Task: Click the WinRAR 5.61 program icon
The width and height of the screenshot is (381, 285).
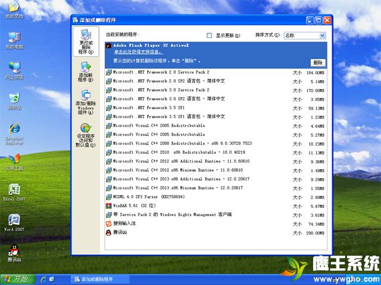Action: pyautogui.click(x=108, y=206)
